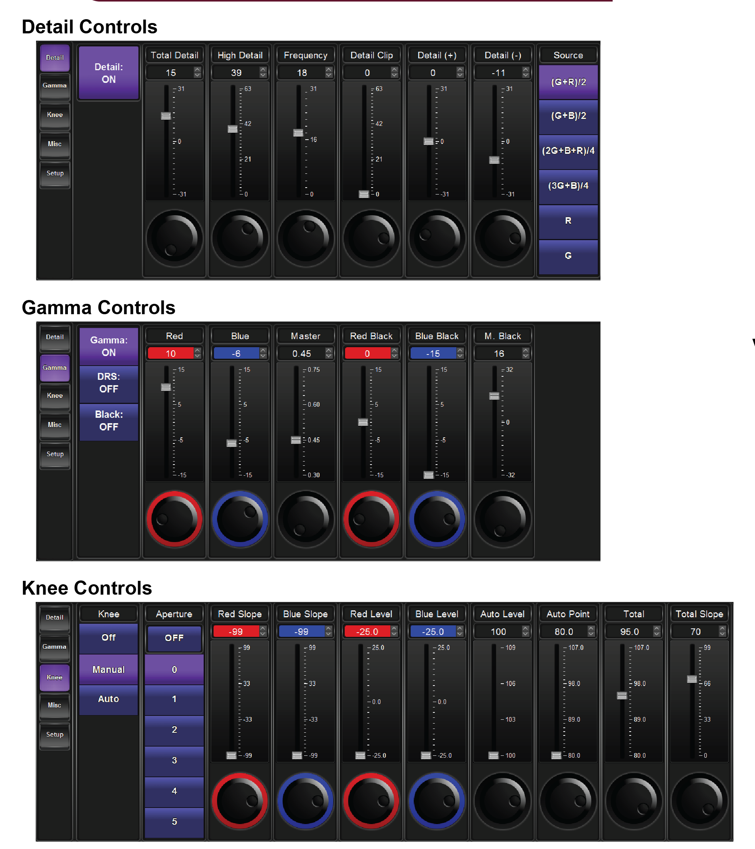Select Knee Auto mode button
This screenshot has width=755, height=849.
pos(109,699)
